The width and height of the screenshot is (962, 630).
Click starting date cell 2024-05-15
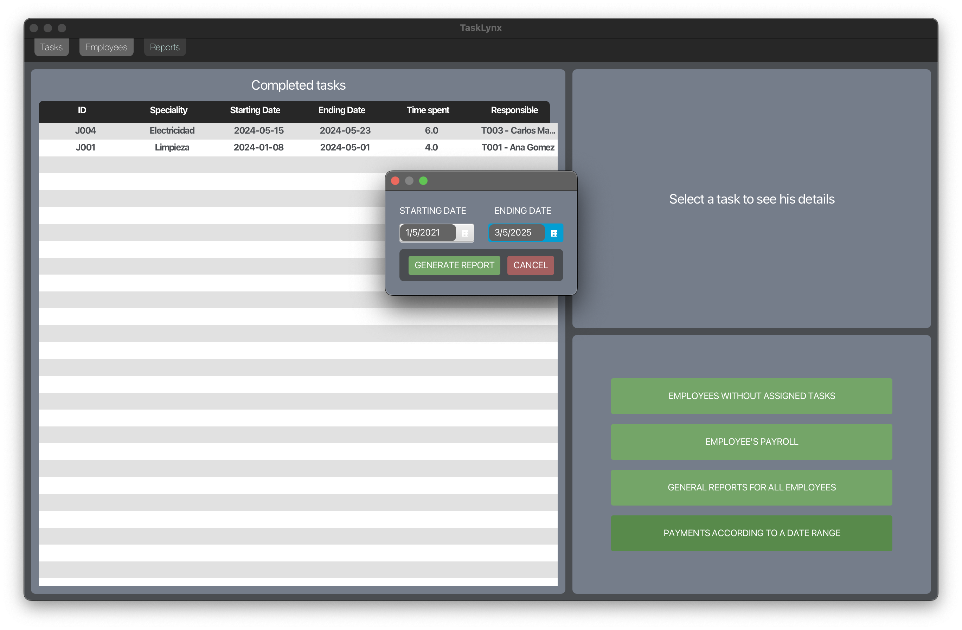[x=259, y=130]
